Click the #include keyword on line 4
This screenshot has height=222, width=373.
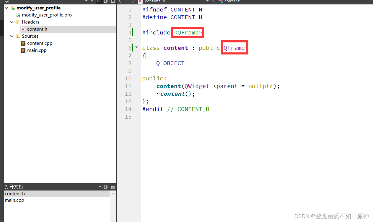click(156, 33)
